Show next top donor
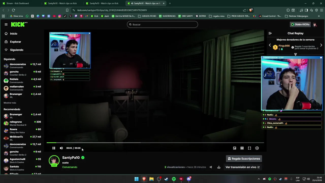 (x=321, y=45)
